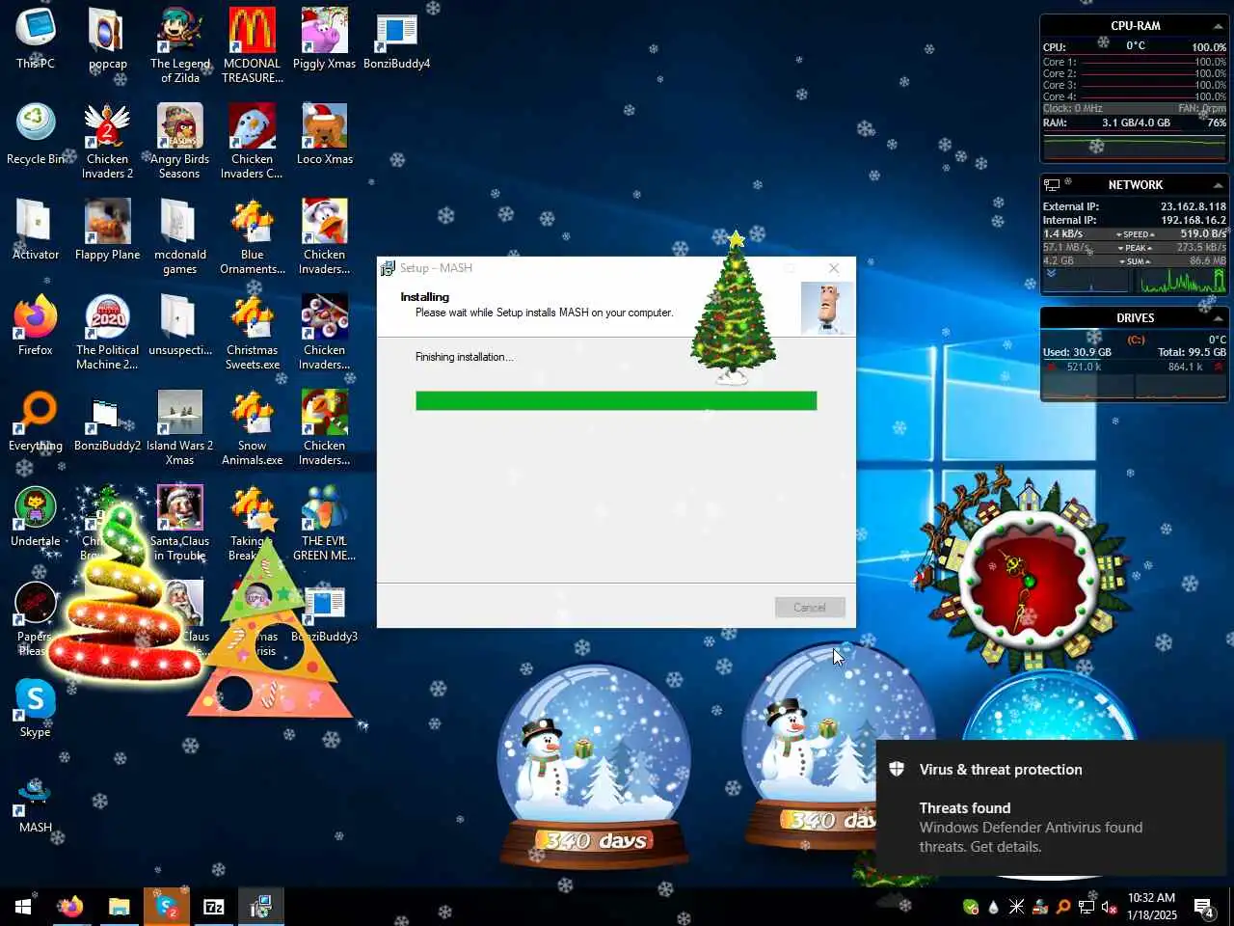Open Skype desktop shortcut

click(36, 707)
